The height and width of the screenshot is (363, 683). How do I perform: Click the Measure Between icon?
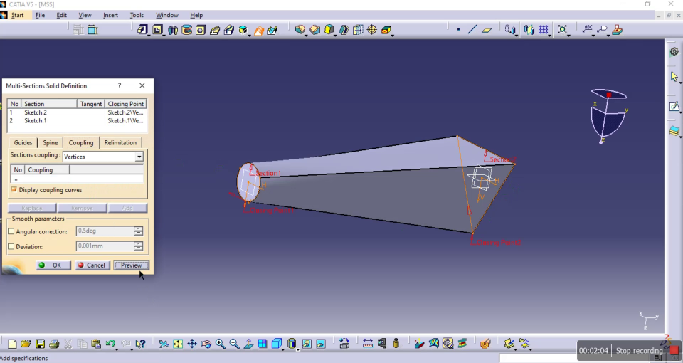pyautogui.click(x=368, y=344)
